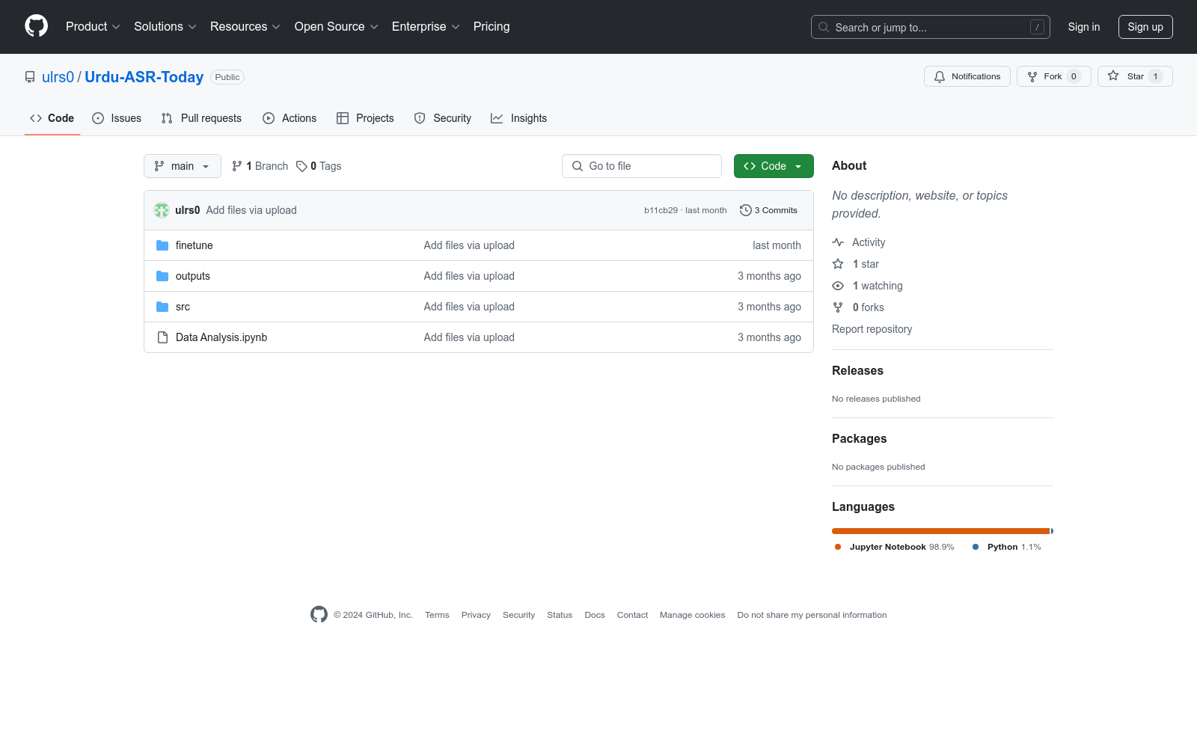Click the Sign in link
Image resolution: width=1197 pixels, height=748 pixels.
tap(1084, 27)
